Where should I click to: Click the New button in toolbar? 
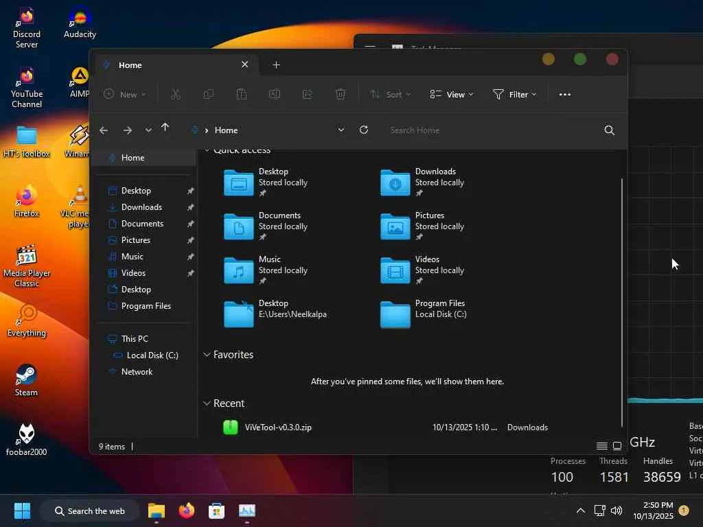125,95
